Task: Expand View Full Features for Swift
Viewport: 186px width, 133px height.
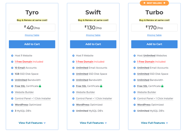Action: point(93,123)
